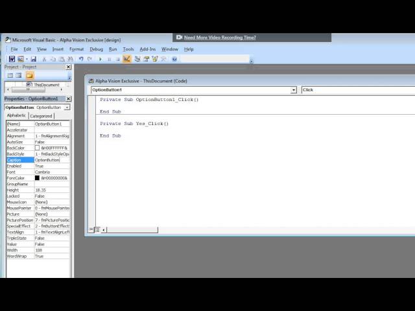Redo the last undone action
The image size is (415, 311).
[x=89, y=59]
